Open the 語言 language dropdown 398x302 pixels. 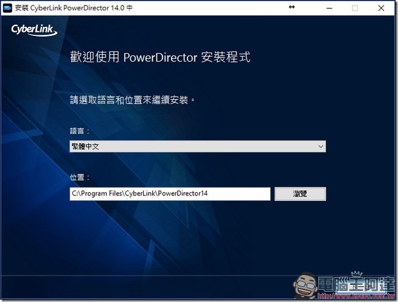point(198,147)
